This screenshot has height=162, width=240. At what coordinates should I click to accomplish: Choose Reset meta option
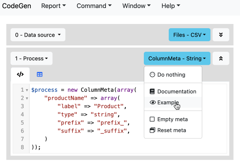[x=173, y=130]
